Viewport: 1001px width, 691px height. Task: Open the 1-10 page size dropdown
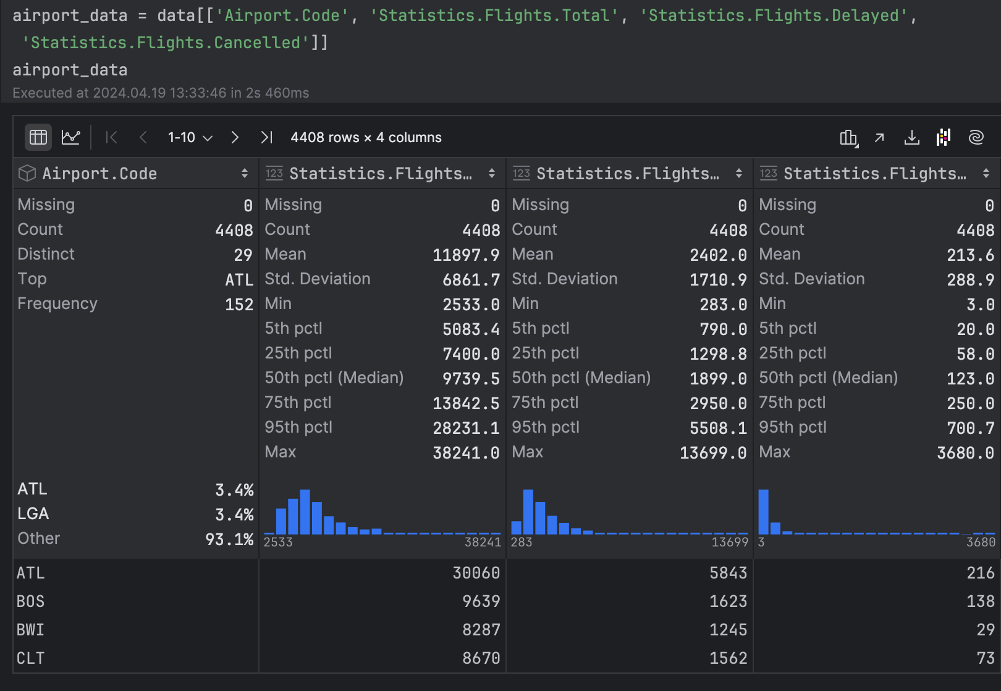coord(190,137)
